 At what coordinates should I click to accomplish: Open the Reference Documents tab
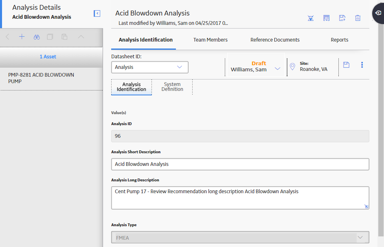[x=275, y=40]
